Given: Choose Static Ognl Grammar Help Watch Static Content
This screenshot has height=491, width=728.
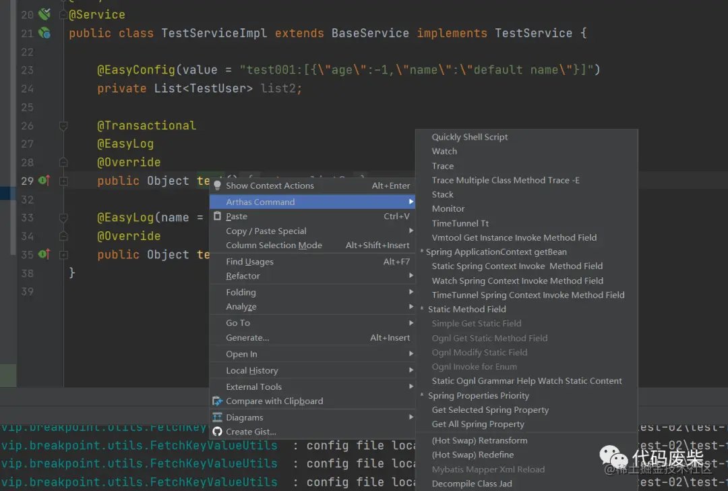Looking at the screenshot, I should point(526,381).
